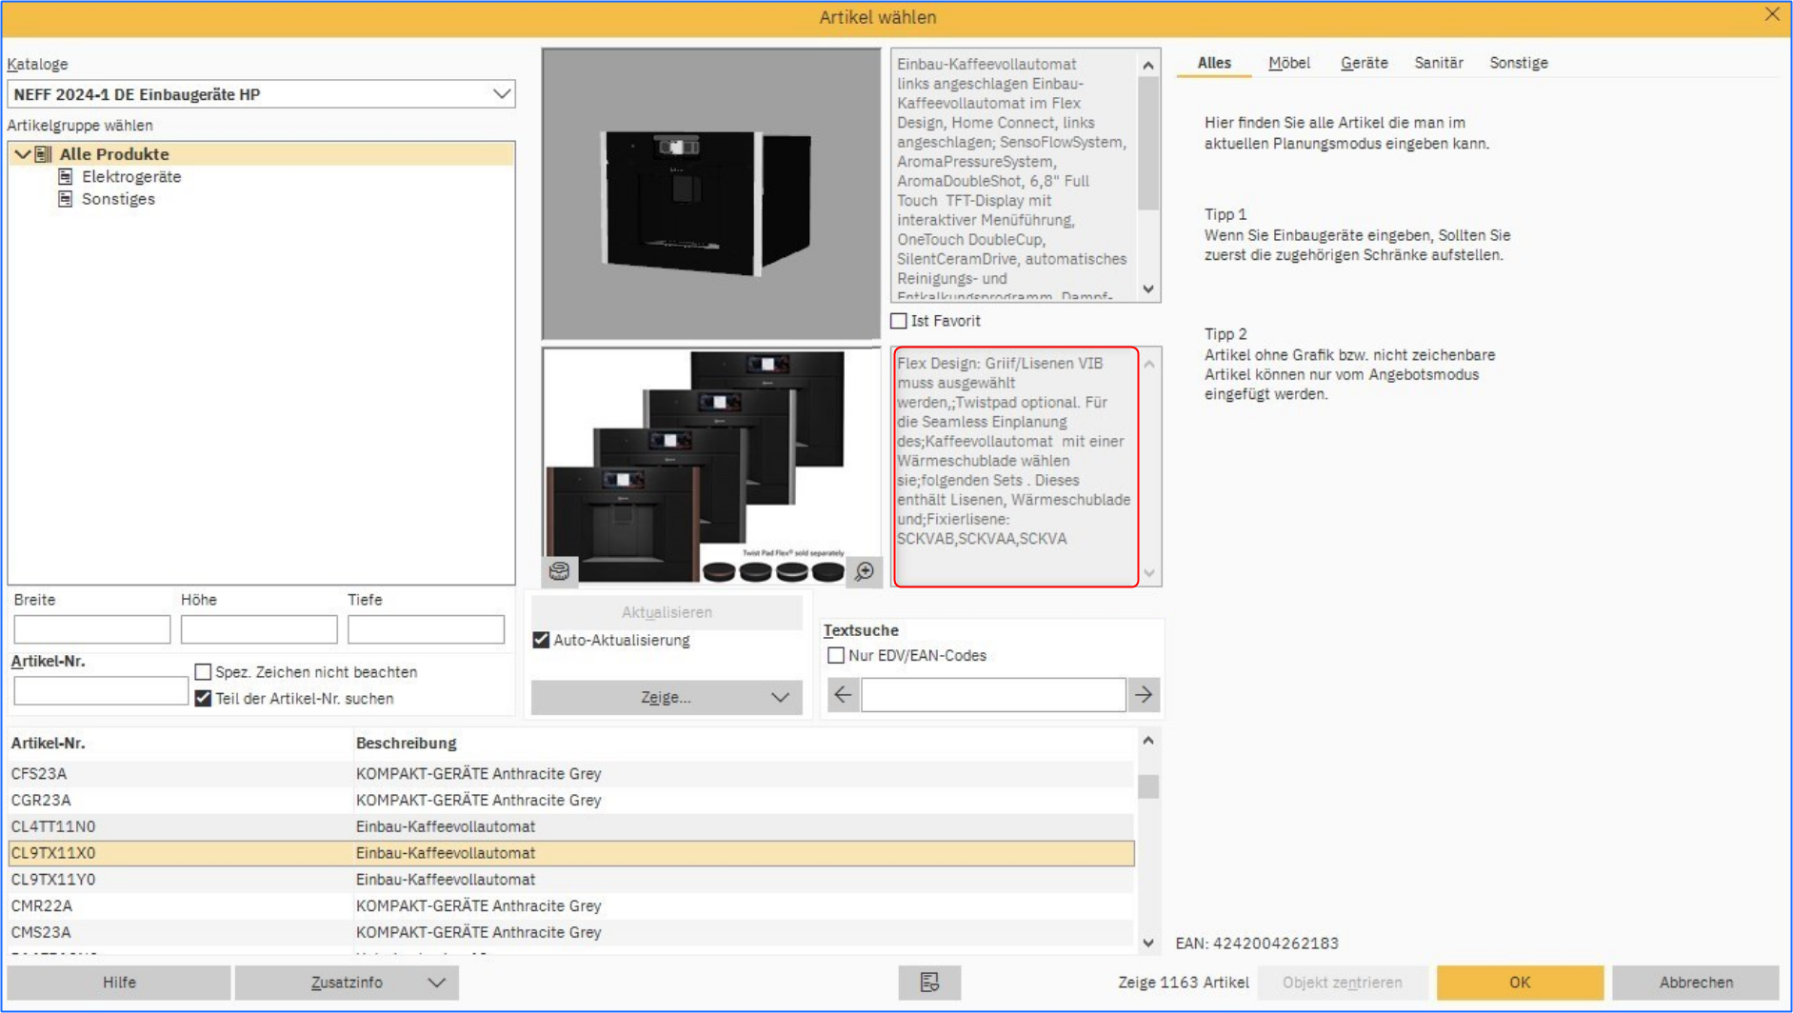
Task: Open the Zeige... dropdown
Action: (667, 698)
